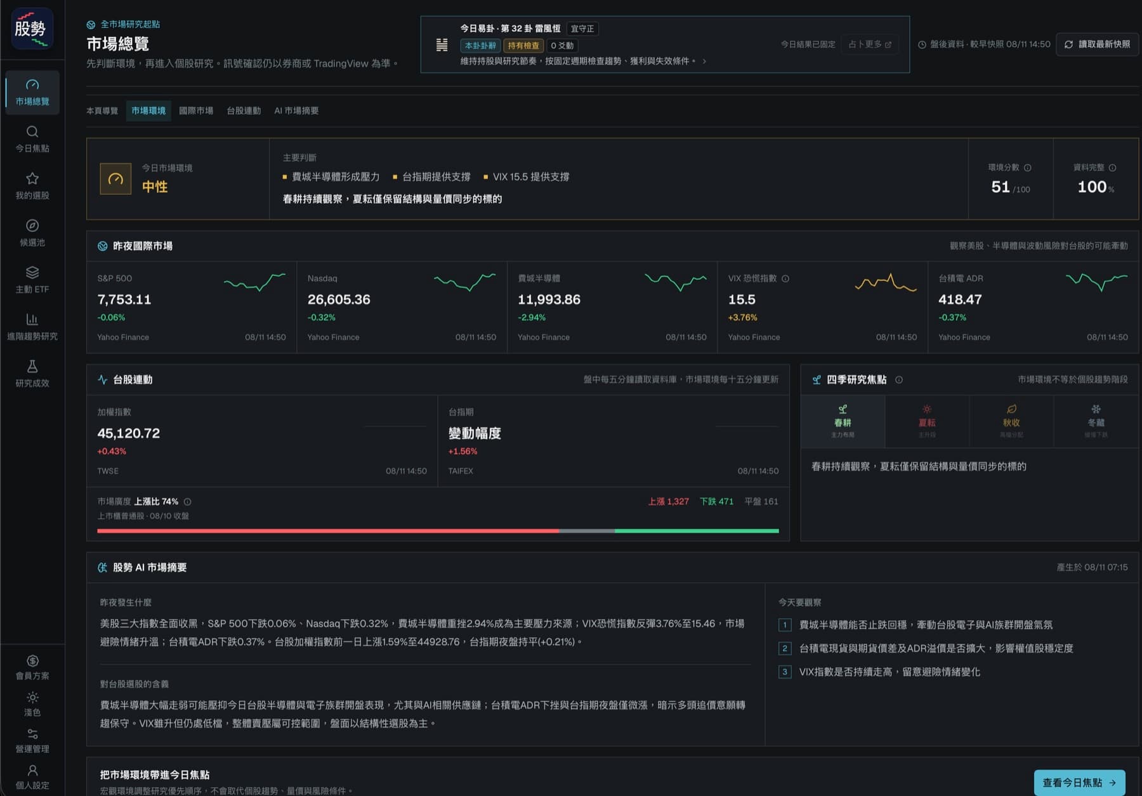
Task: Open 營運管理 in sidebar
Action: click(x=32, y=741)
